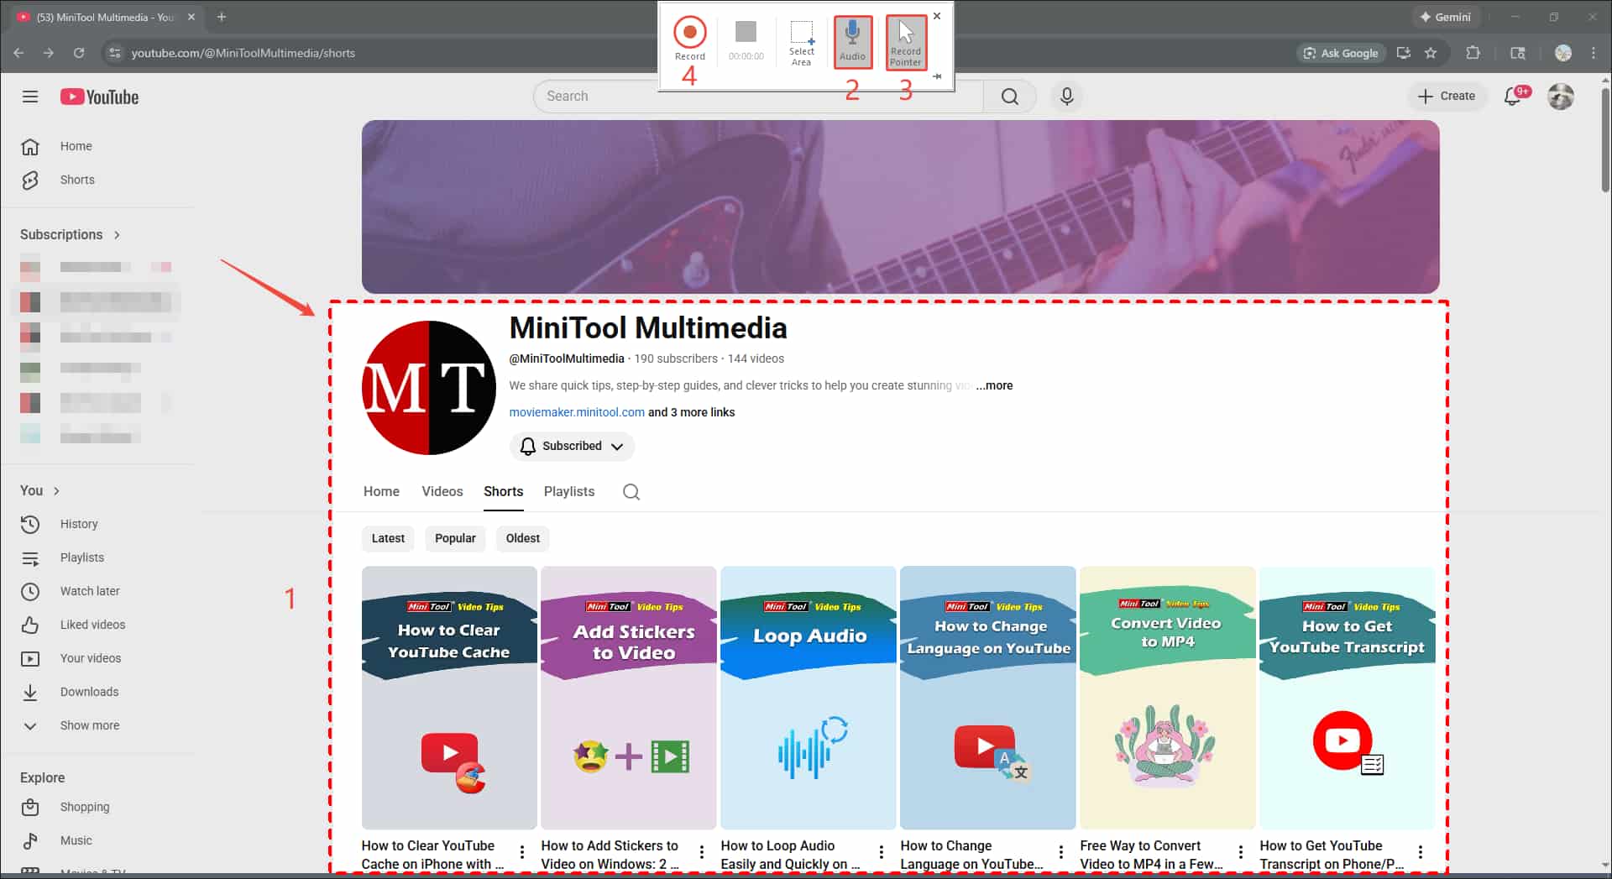Viewport: 1612px width, 879px height.
Task: Switch to the Videos tab
Action: [x=442, y=491]
